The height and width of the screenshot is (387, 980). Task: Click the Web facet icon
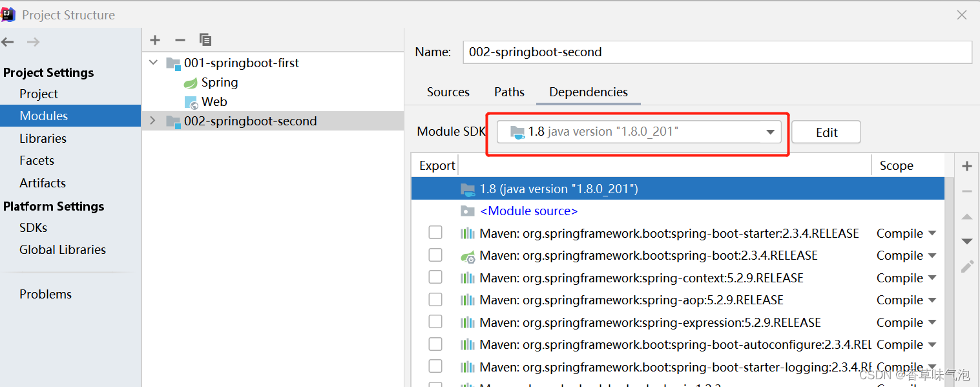191,102
